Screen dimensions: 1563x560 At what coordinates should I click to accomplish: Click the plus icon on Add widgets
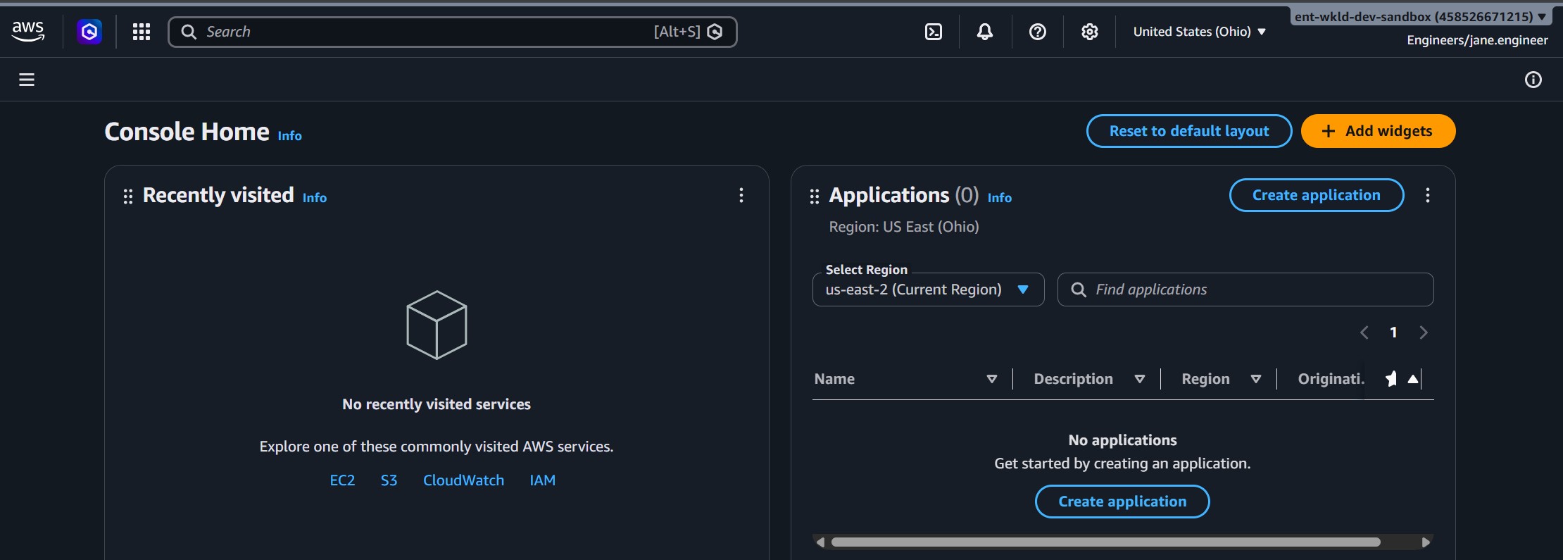(1329, 131)
